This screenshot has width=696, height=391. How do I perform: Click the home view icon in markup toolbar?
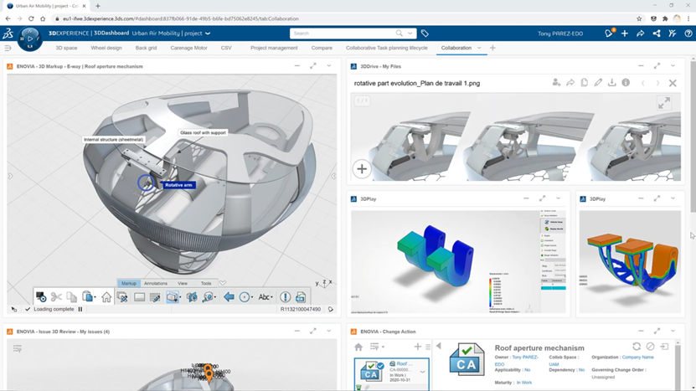click(x=106, y=297)
